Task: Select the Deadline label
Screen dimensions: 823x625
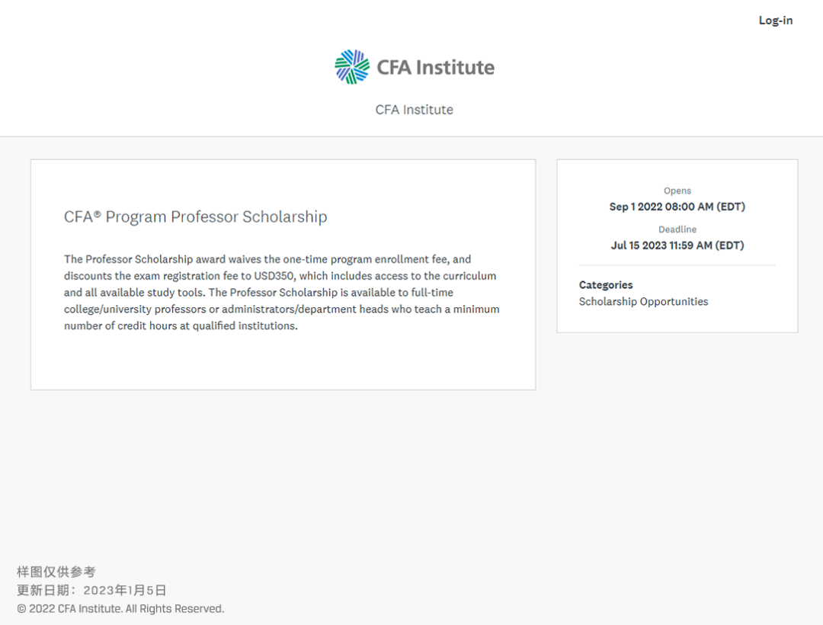Action: [x=677, y=230]
